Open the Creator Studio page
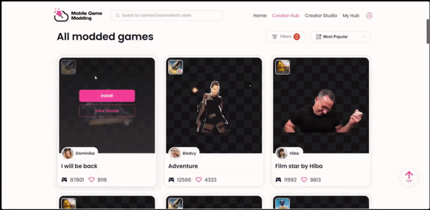The height and width of the screenshot is (210, 430). [321, 16]
